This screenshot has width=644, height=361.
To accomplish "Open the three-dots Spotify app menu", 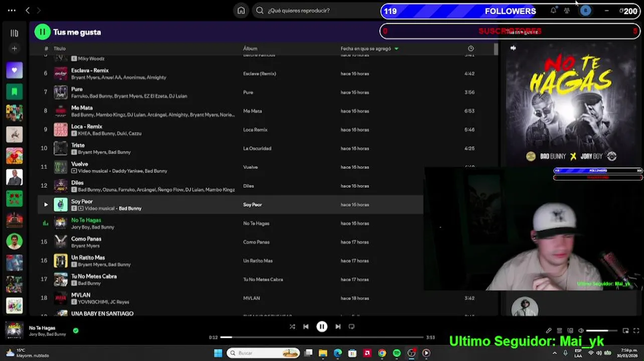I will tap(12, 10).
